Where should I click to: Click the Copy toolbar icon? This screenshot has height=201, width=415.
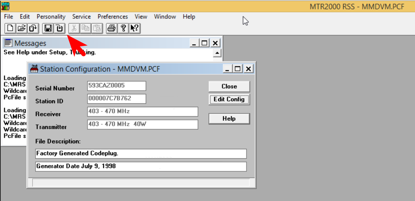85,28
